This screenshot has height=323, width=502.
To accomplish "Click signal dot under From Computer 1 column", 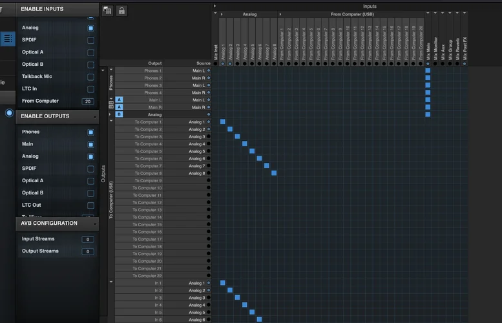I will [282, 64].
